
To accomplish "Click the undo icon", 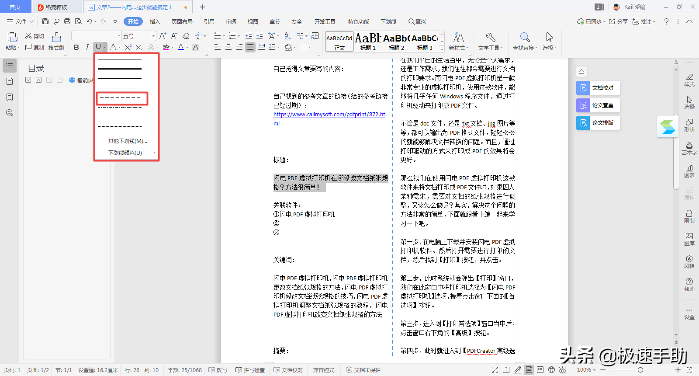I will click(89, 21).
